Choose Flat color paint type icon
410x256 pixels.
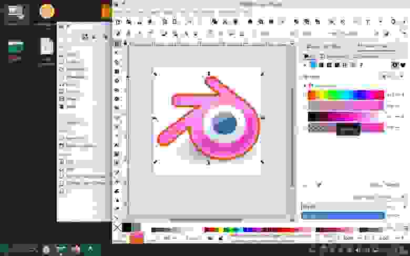[313, 65]
